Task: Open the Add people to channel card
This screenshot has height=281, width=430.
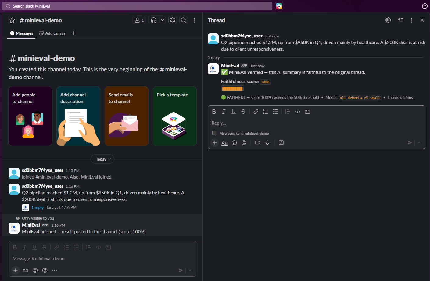Action: pyautogui.click(x=30, y=116)
